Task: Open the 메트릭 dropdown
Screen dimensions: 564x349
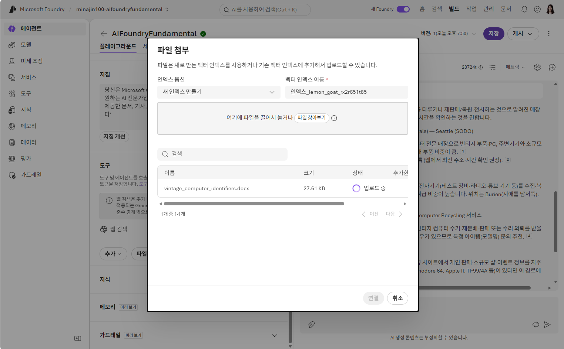Action: 515,67
